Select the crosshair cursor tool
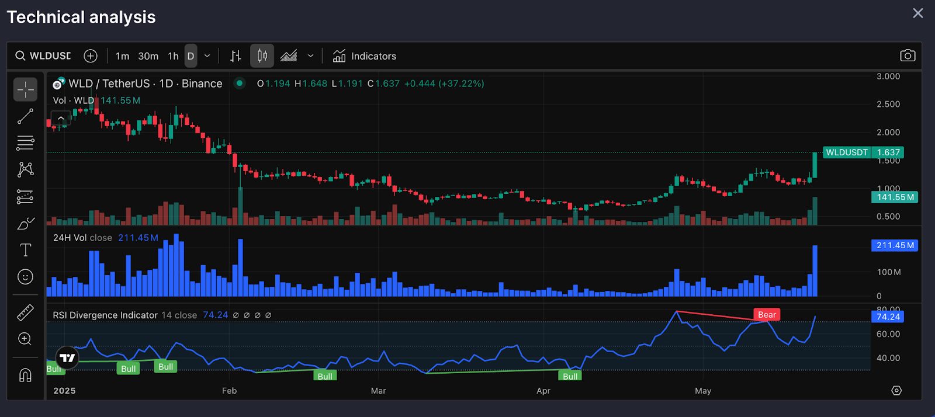935x417 pixels. pos(25,89)
